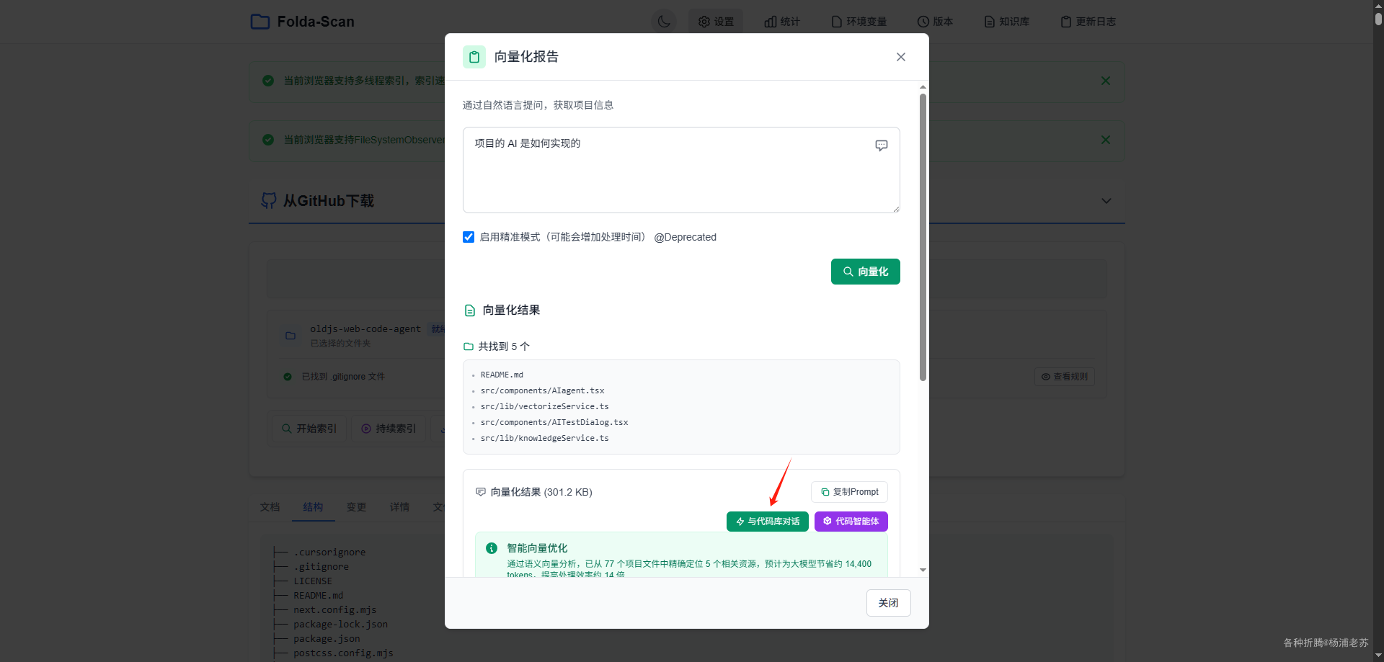Dismiss the FileSystemObserver notification banner
The width and height of the screenshot is (1384, 662).
pyautogui.click(x=1105, y=140)
